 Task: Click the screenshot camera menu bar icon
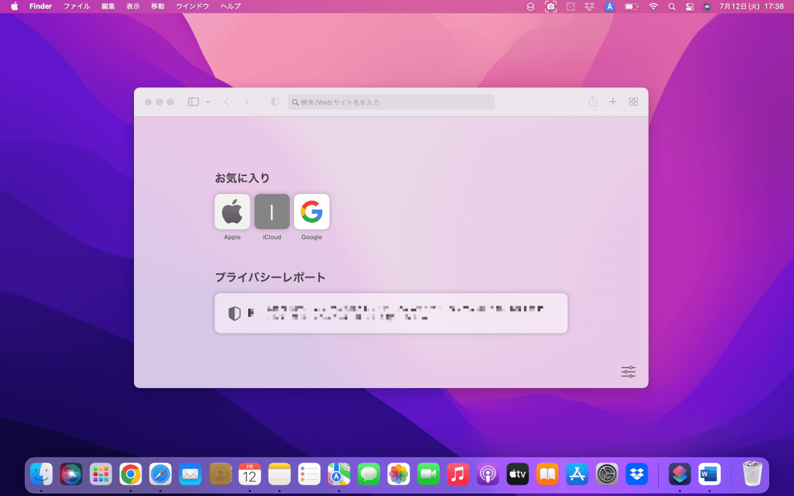pos(550,6)
